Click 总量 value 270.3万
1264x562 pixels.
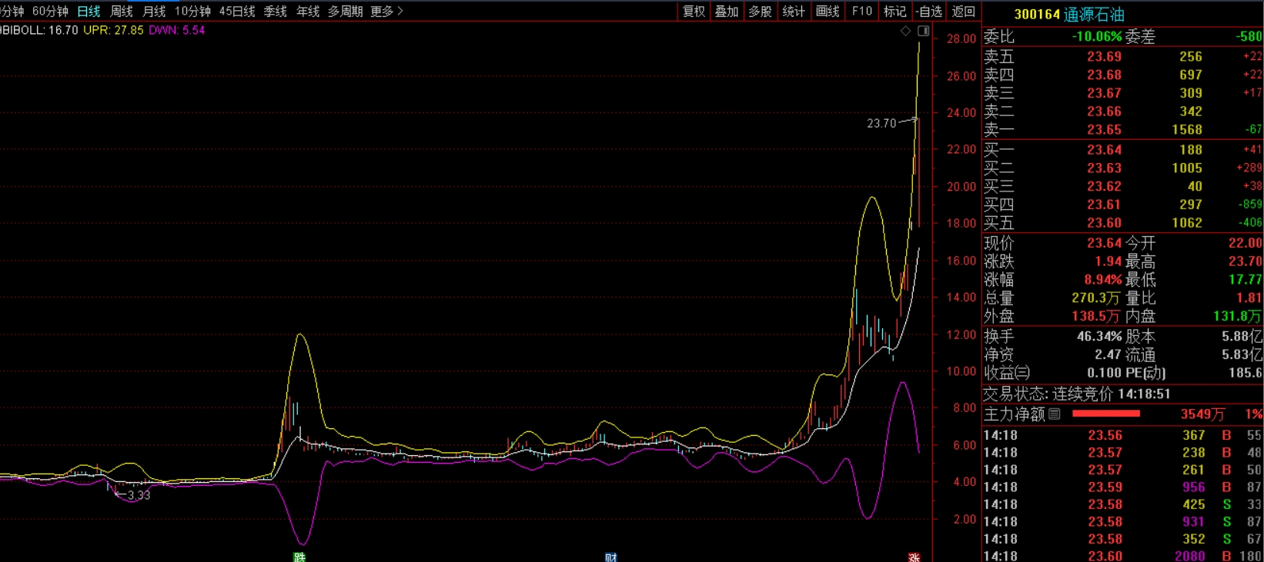[1096, 298]
